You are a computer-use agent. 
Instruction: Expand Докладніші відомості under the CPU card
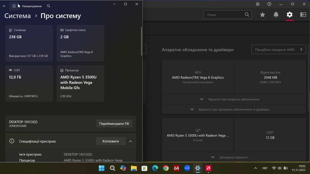234,157
